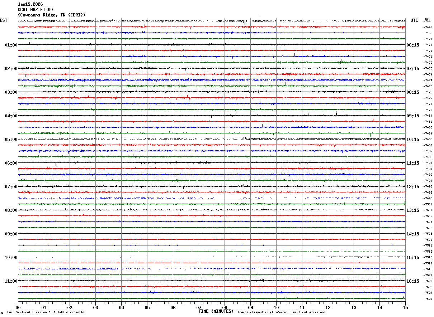The height and width of the screenshot is (317, 434).
Task: Click the DC offset value -7483
Action: pos(428,127)
